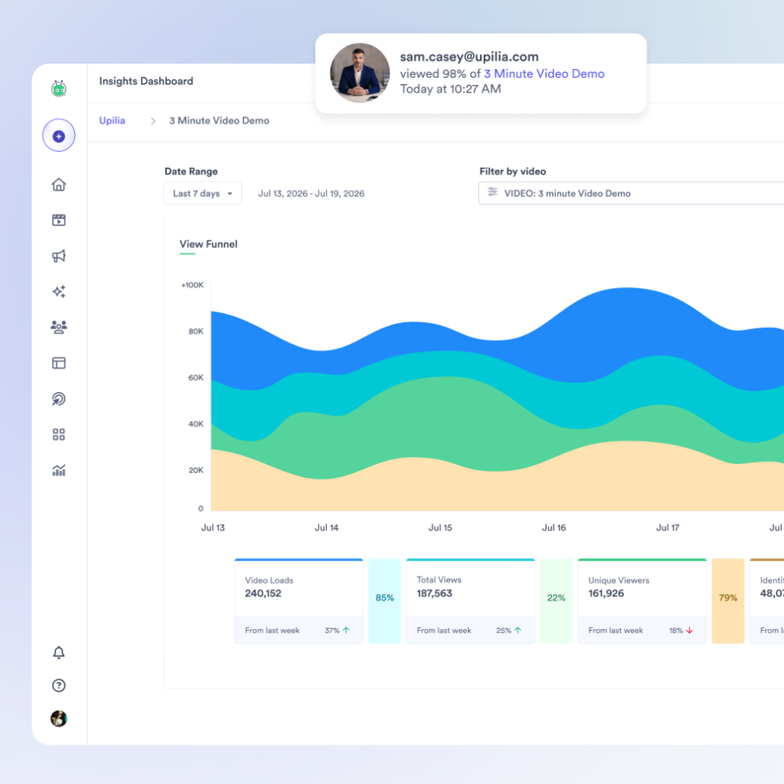
Task: Click the Video Loads card
Action: click(299, 601)
